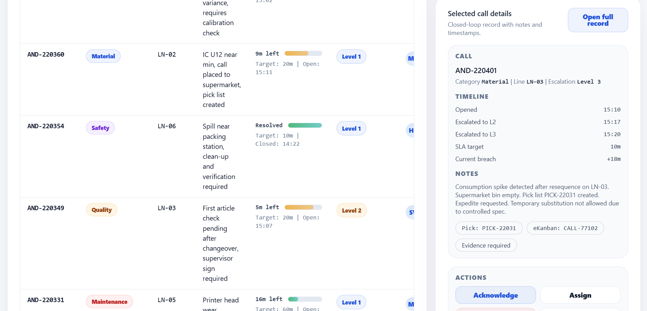Select call row AND-220349

(46, 208)
